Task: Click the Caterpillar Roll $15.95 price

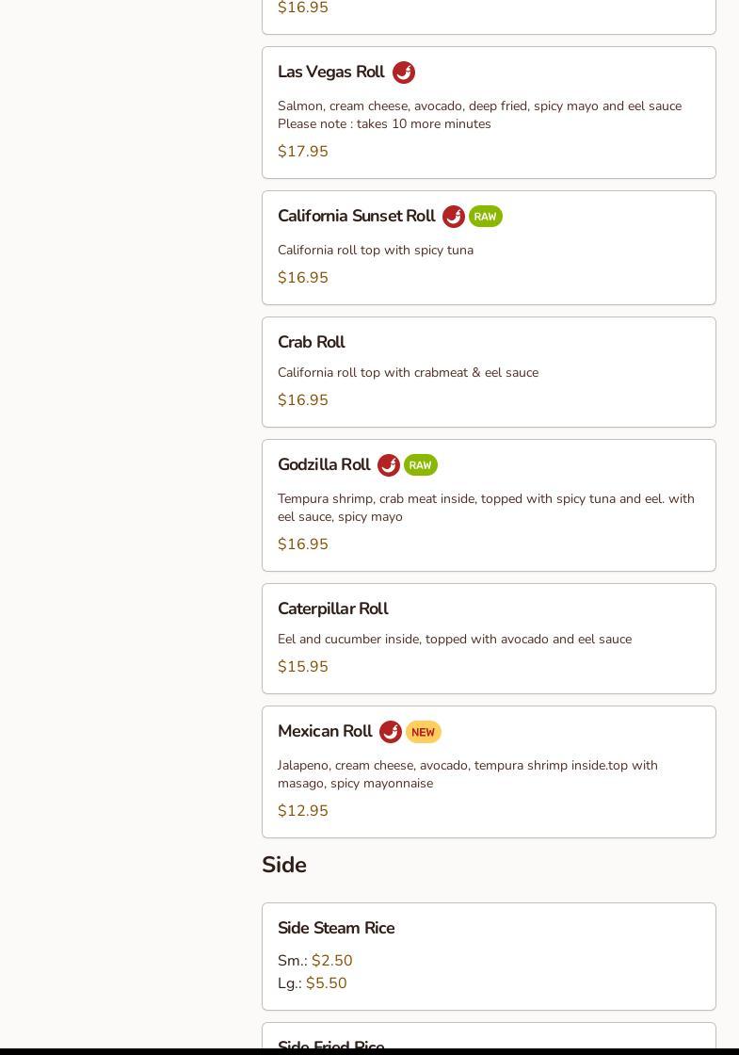Action: point(303,667)
